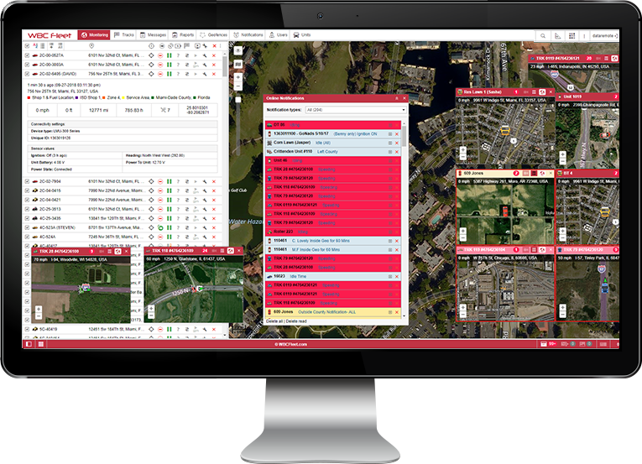Open the apps grid icon in top bar
This screenshot has height=464, width=642.
[572, 36]
